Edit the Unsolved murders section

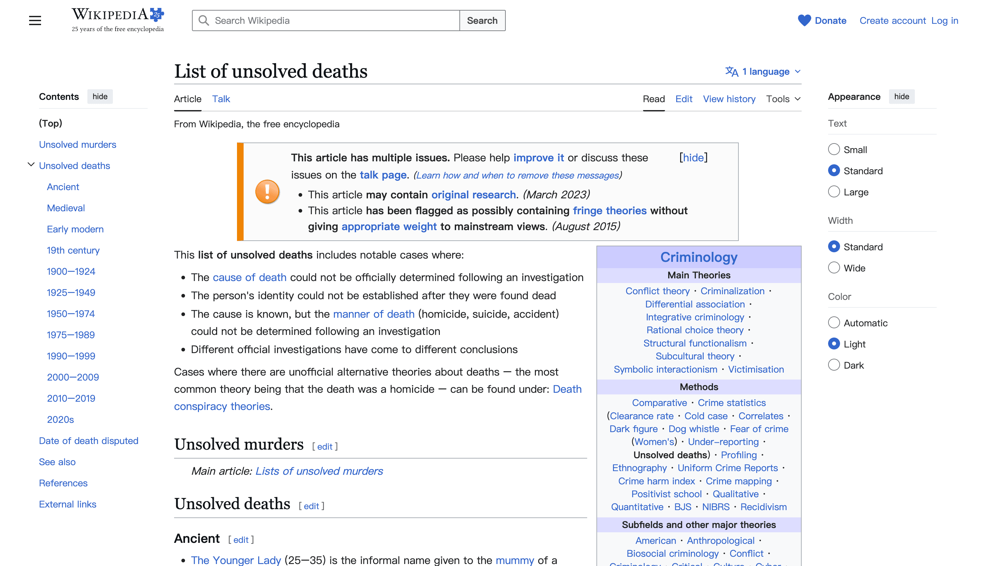325,446
